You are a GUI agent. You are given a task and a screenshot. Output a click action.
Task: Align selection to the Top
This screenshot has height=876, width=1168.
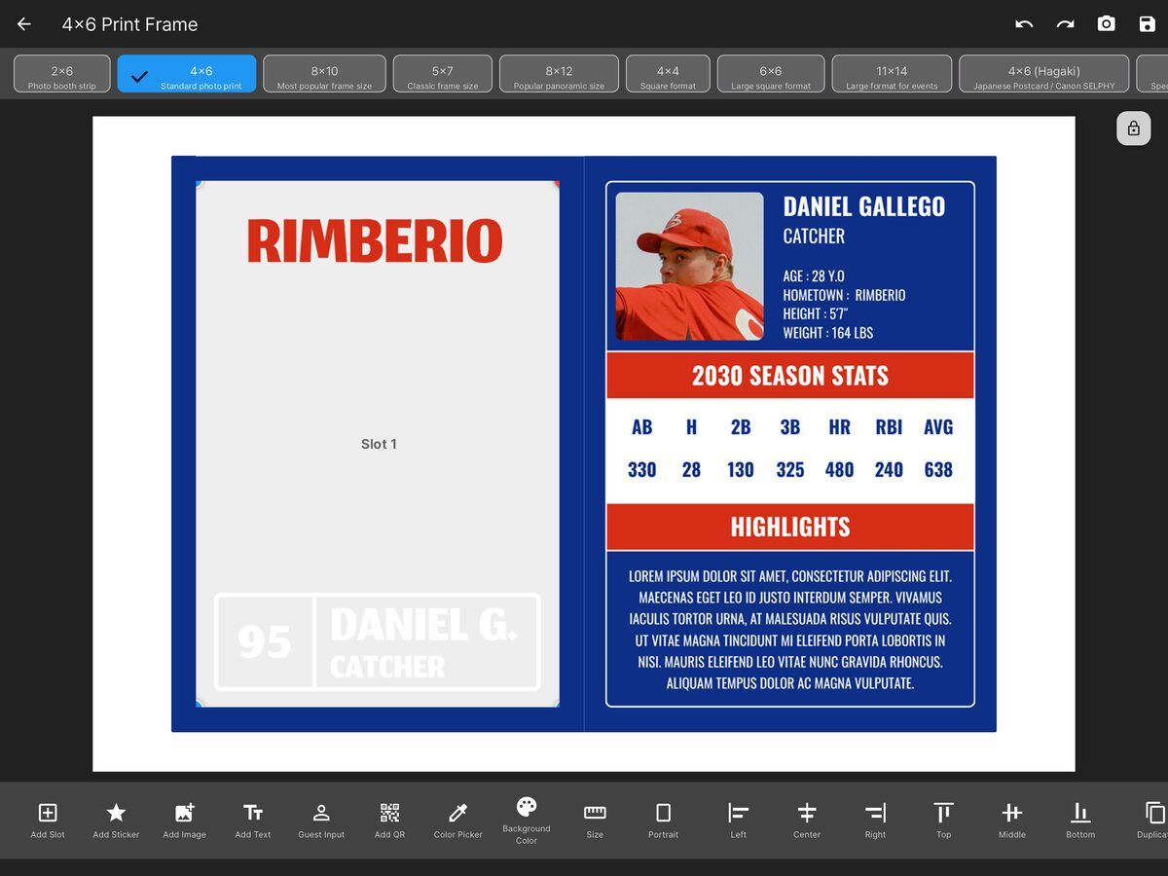click(943, 820)
